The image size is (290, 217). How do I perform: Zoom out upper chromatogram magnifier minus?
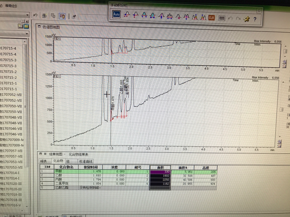284,66
